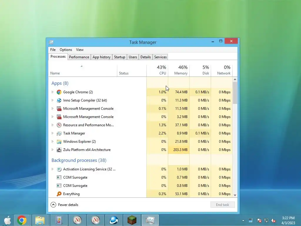Viewport: 301px width, 226px height.
Task: Open the File menu
Action: click(x=53, y=50)
